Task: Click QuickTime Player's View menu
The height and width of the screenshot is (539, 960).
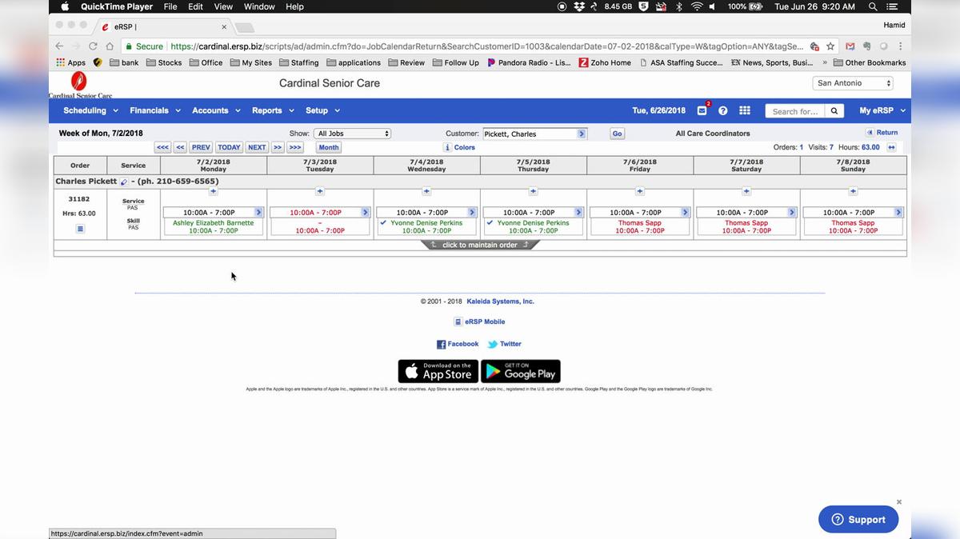Action: [222, 6]
